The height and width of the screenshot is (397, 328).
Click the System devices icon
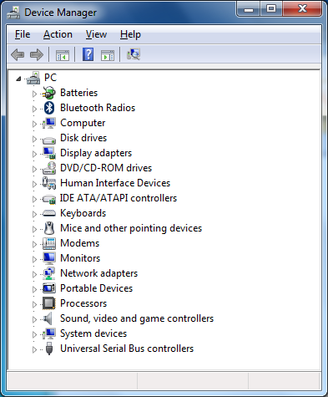[x=49, y=333]
